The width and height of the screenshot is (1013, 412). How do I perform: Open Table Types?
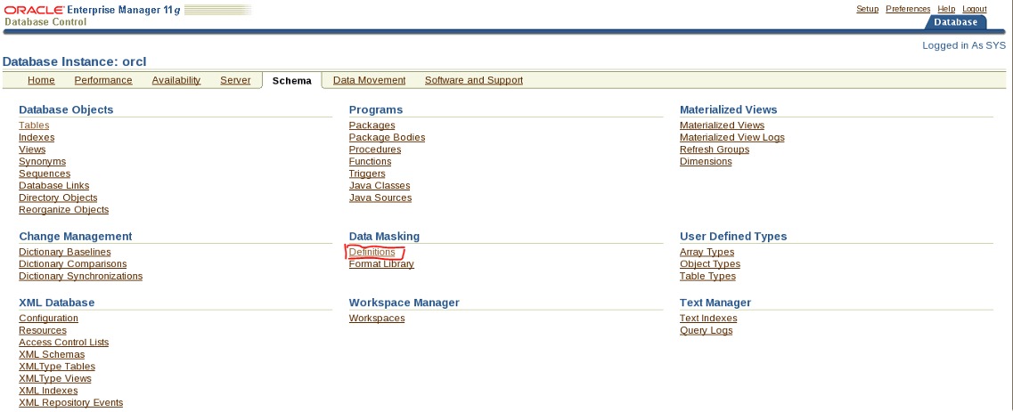[707, 276]
